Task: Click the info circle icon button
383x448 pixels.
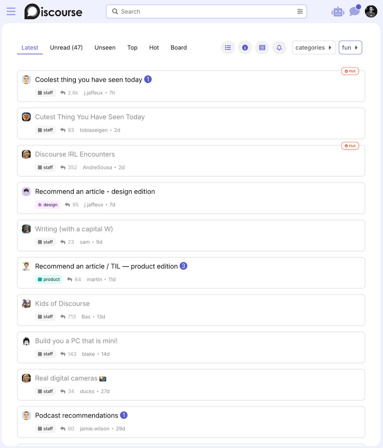Action: pos(245,48)
